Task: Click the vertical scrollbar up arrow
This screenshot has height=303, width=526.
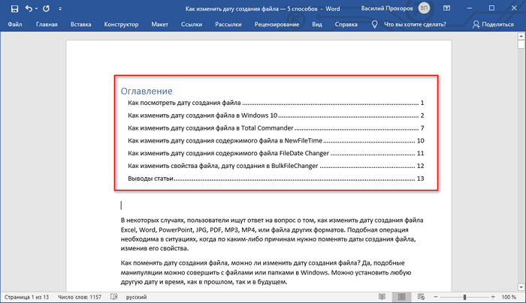Action: 521,36
